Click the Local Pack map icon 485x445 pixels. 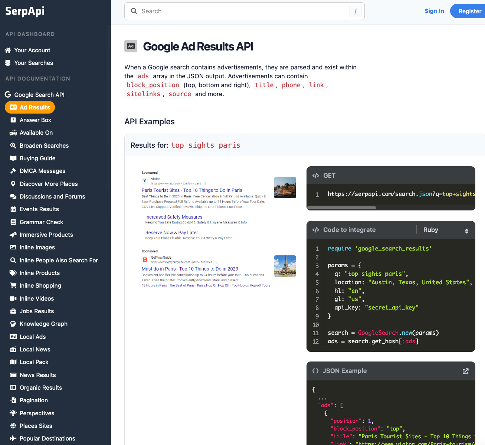coord(13,362)
